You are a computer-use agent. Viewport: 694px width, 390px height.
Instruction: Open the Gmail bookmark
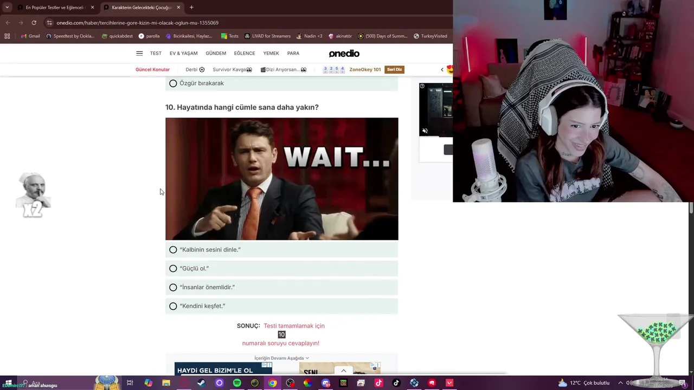(x=30, y=36)
